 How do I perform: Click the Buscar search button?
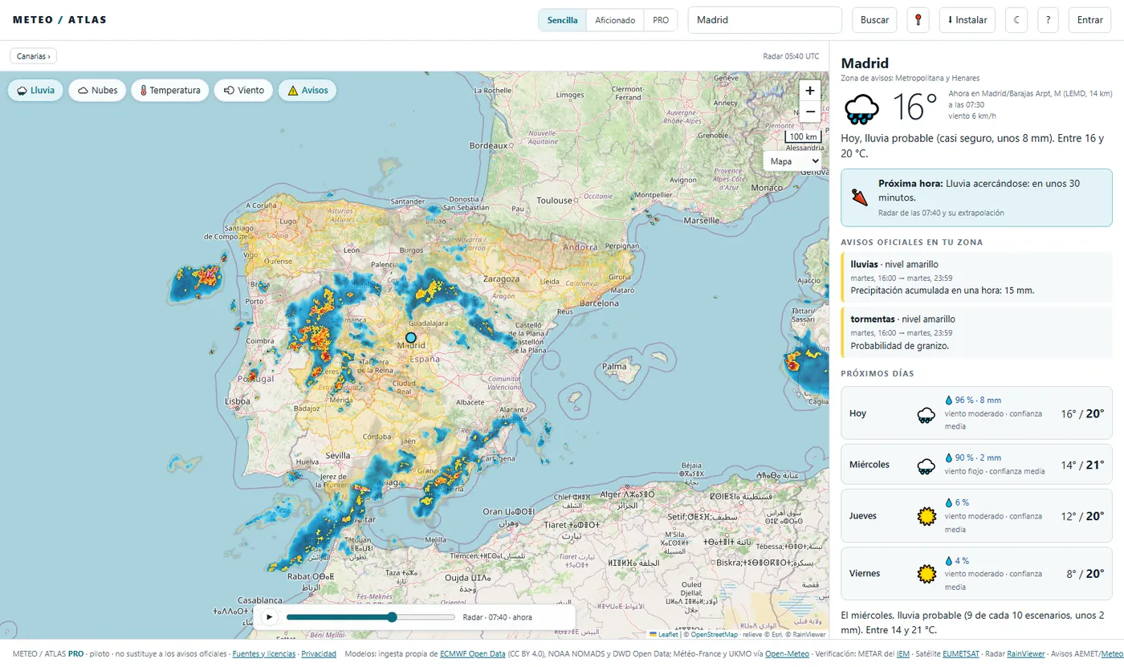point(874,20)
